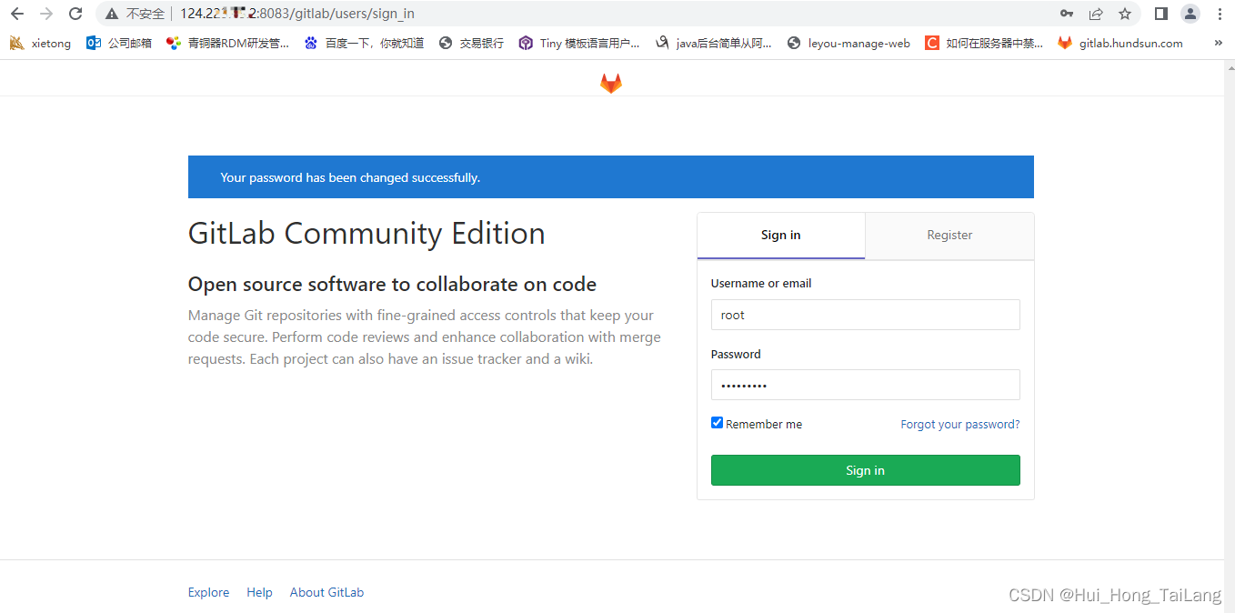
Task: Open the 青铜器RDM bookmark
Action: 228,43
